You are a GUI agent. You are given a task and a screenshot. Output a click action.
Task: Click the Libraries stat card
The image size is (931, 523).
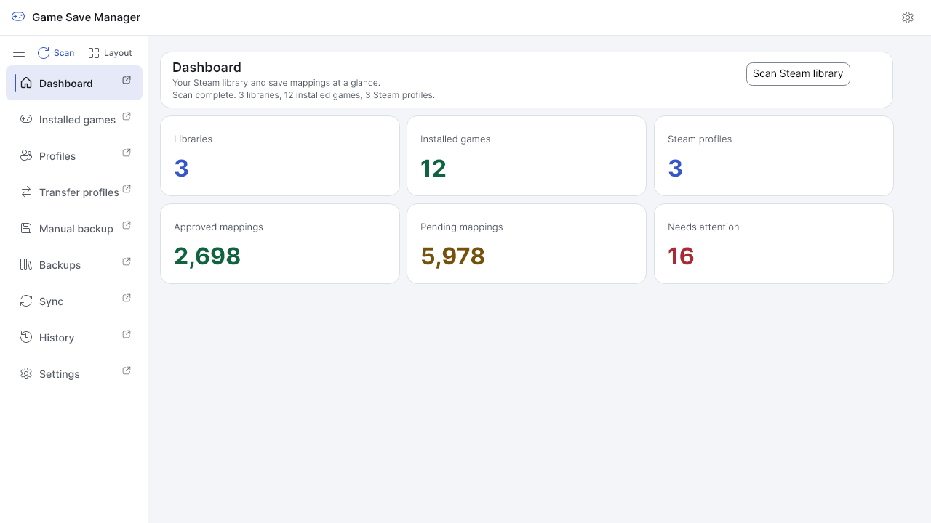point(280,155)
